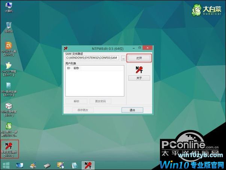226x170 pixels.
Task: Click the Windows Start button
Action: pos(6,165)
